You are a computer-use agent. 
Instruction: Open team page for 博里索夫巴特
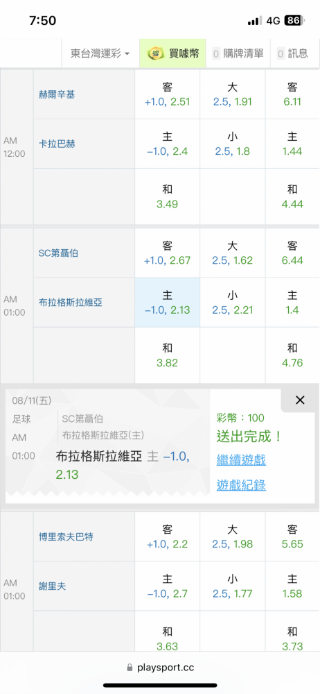[65, 537]
